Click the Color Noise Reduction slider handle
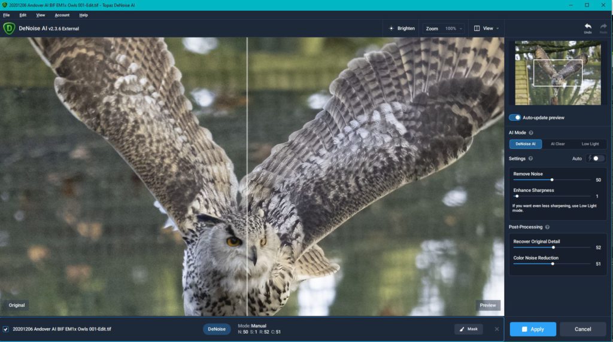 click(553, 264)
